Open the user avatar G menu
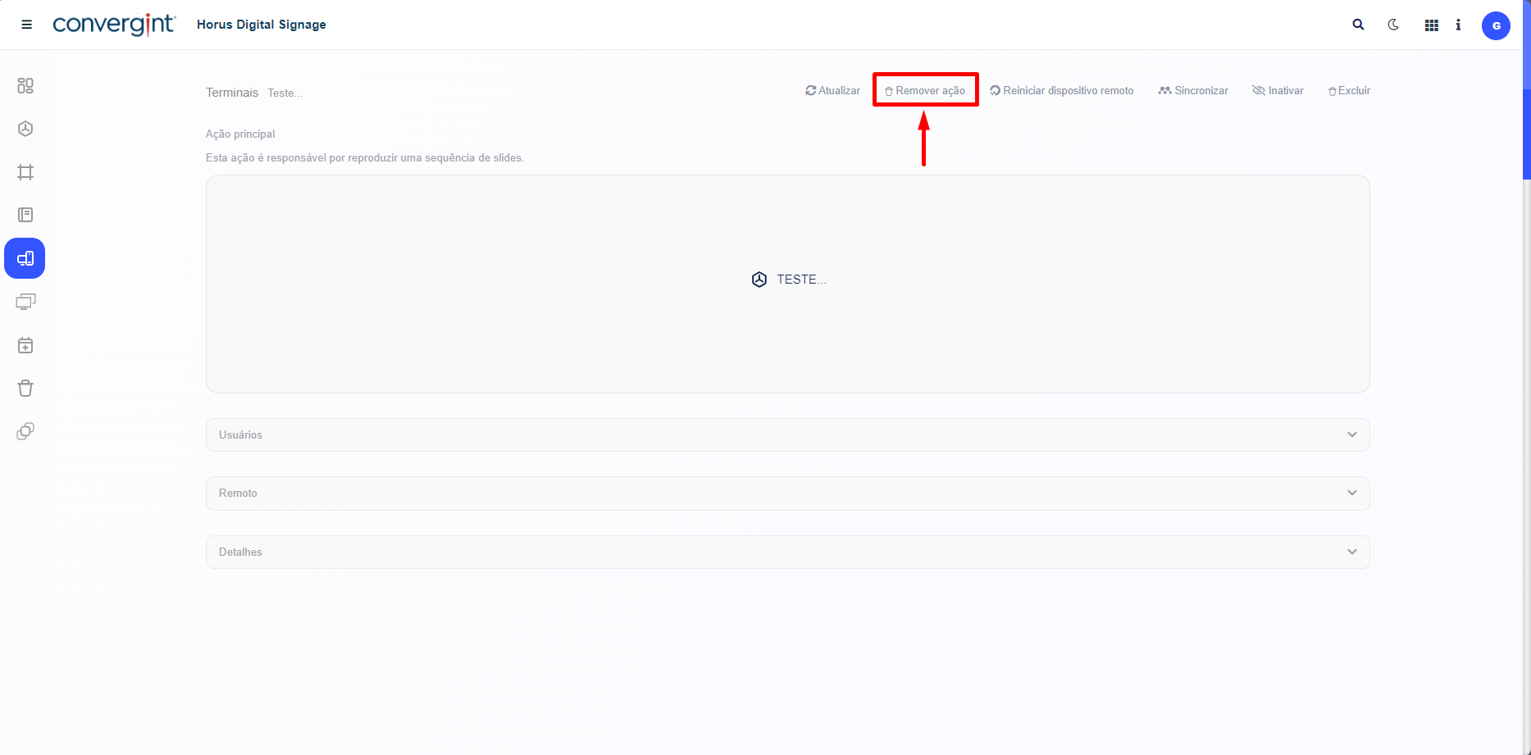 coord(1495,25)
